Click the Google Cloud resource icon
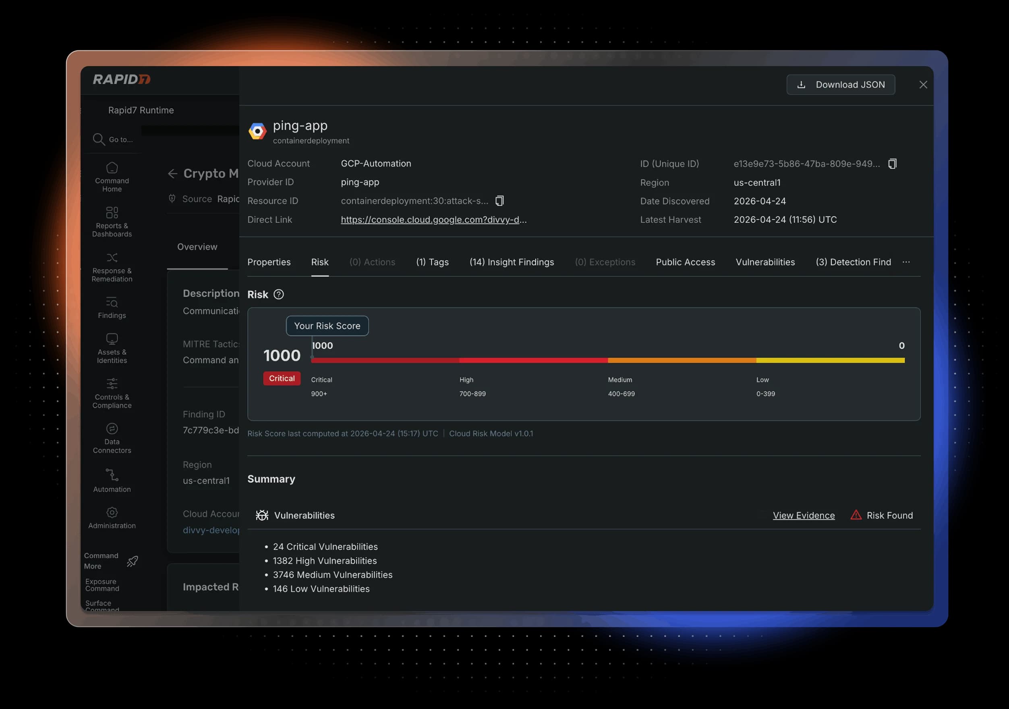Image resolution: width=1009 pixels, height=709 pixels. click(257, 131)
